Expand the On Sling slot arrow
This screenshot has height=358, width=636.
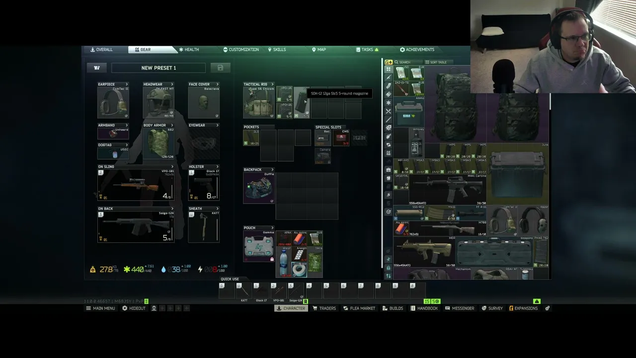[172, 167]
